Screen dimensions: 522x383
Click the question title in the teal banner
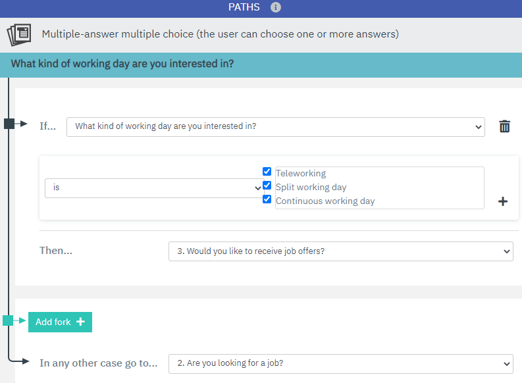(x=122, y=64)
